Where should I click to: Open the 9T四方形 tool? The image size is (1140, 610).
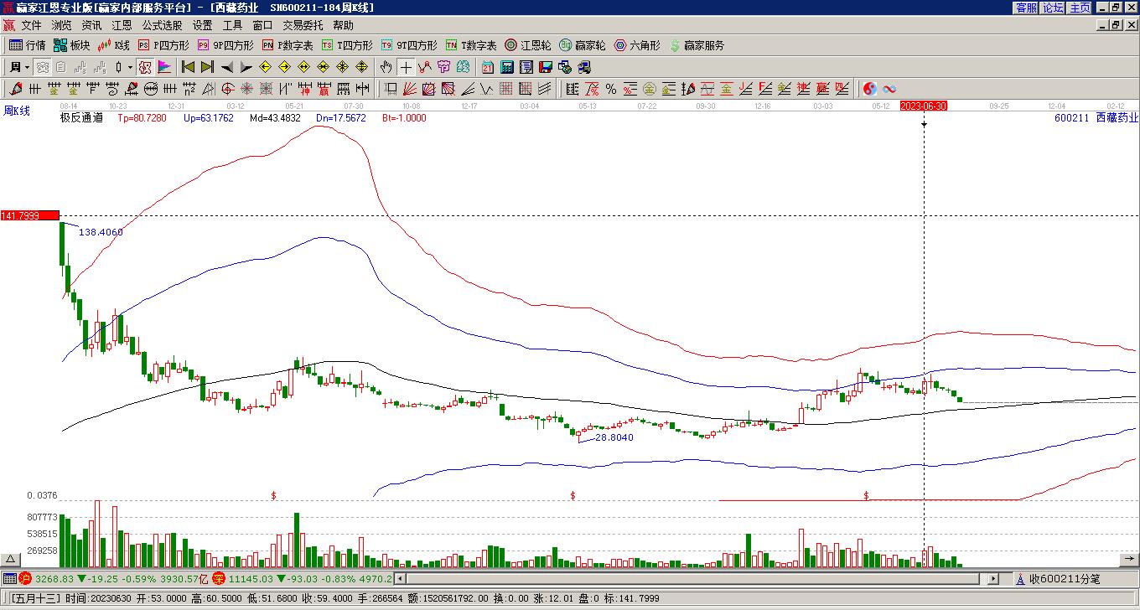pos(409,45)
